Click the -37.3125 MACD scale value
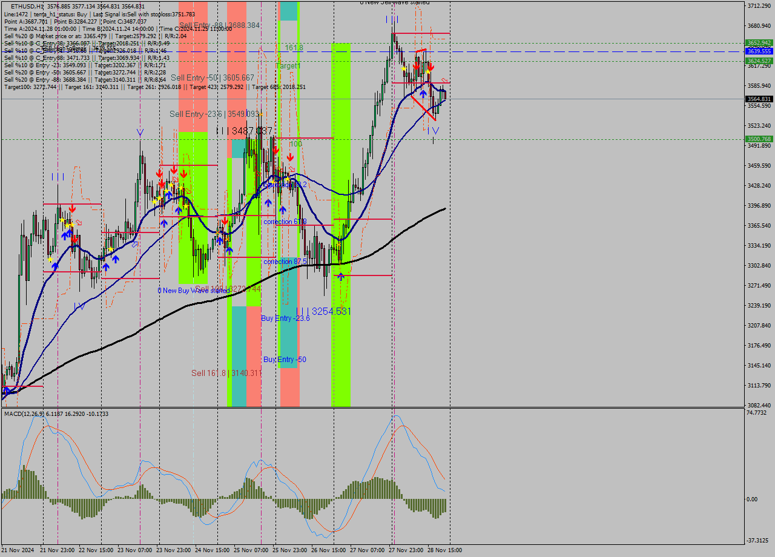Image resolution: width=775 pixels, height=557 pixels. click(x=758, y=541)
